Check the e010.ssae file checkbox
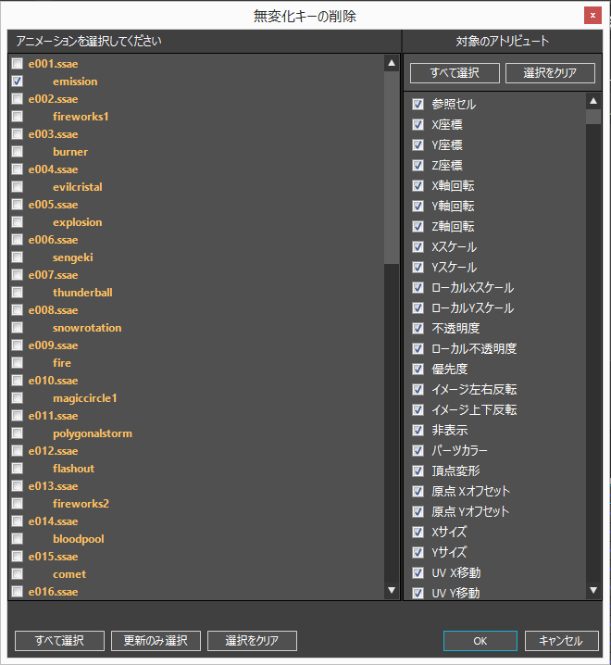The height and width of the screenshot is (665, 611). point(17,381)
